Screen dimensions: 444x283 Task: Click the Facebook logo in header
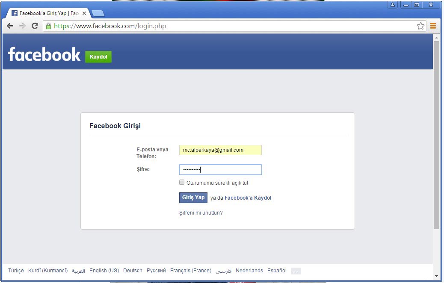(x=44, y=55)
